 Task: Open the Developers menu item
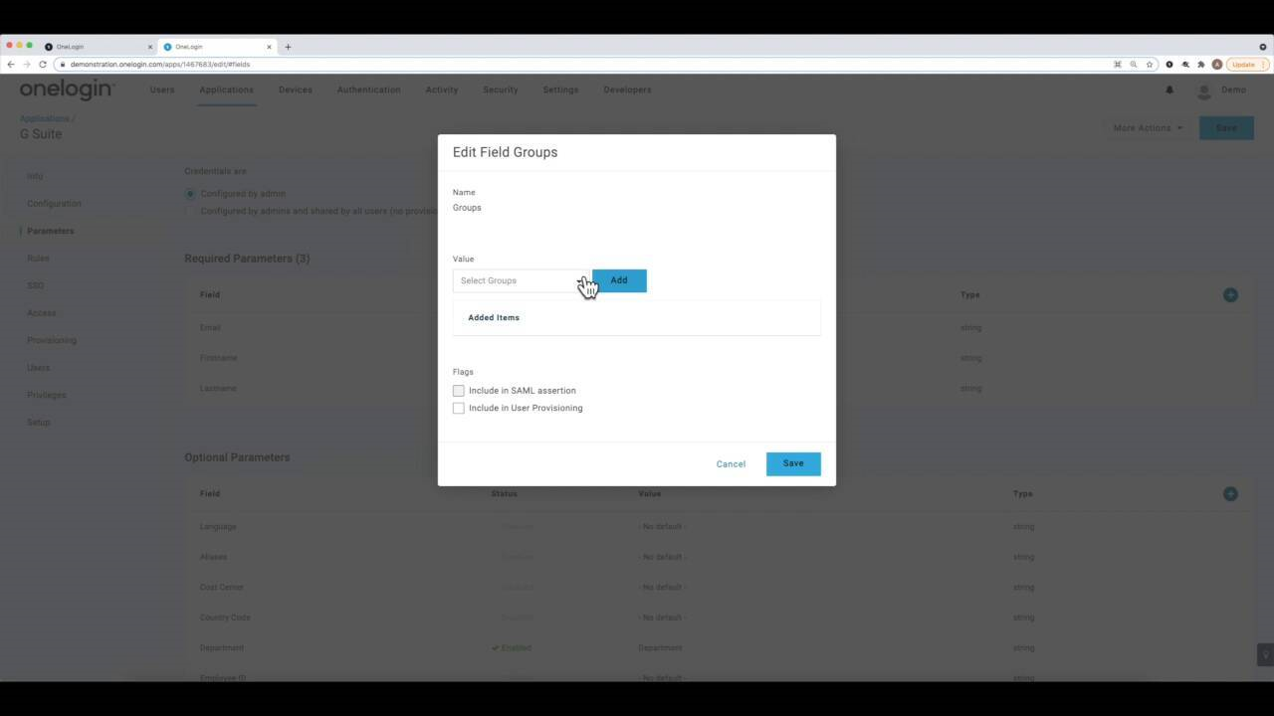pos(627,89)
